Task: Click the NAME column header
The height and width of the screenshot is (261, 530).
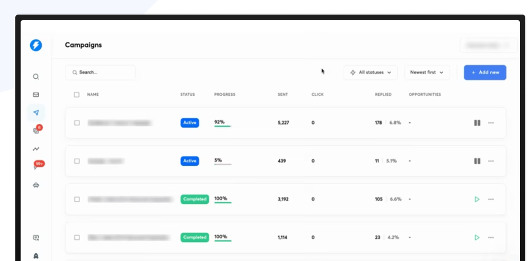Action: coord(93,95)
